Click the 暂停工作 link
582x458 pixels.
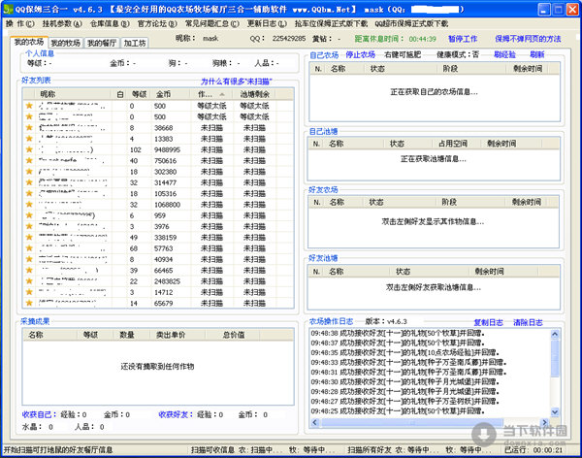click(x=463, y=39)
